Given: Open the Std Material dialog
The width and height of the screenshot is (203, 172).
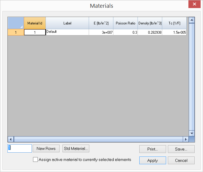Looking at the screenshot, I should click(x=76, y=148).
